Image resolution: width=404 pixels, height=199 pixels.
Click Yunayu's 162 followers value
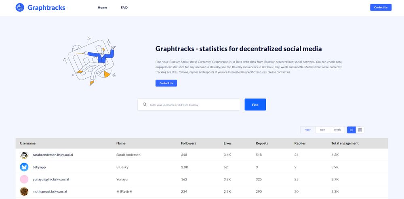click(x=184, y=179)
